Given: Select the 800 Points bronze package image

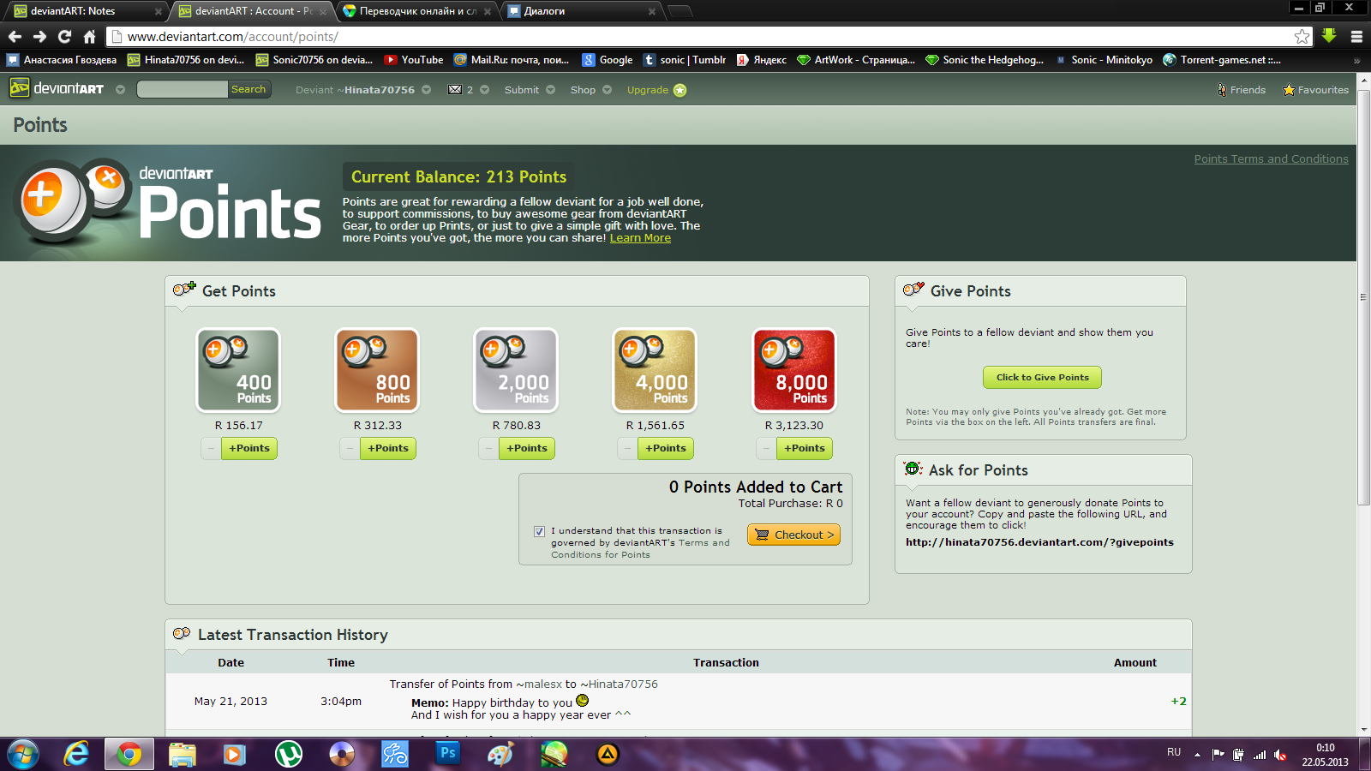Looking at the screenshot, I should click(x=377, y=370).
